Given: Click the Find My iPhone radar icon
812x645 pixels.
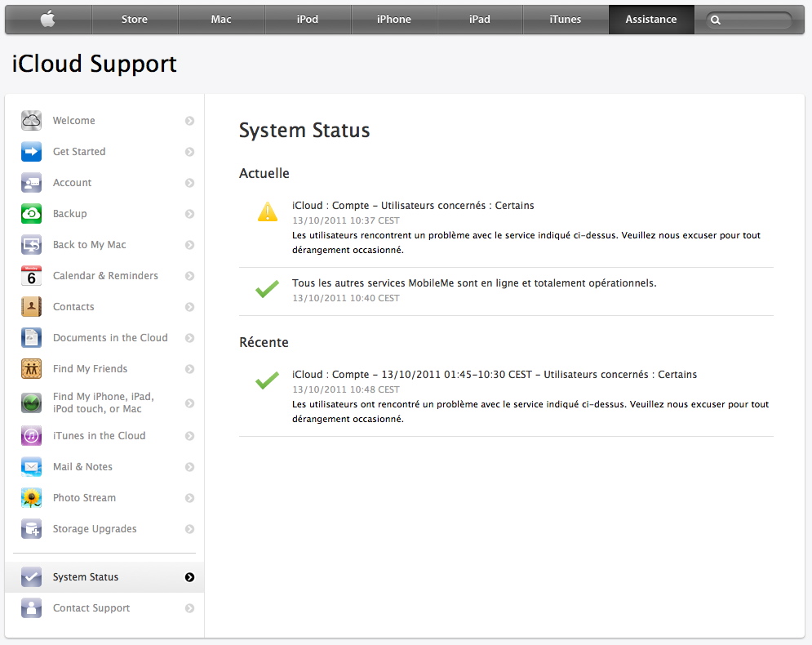Looking at the screenshot, I should pos(31,403).
